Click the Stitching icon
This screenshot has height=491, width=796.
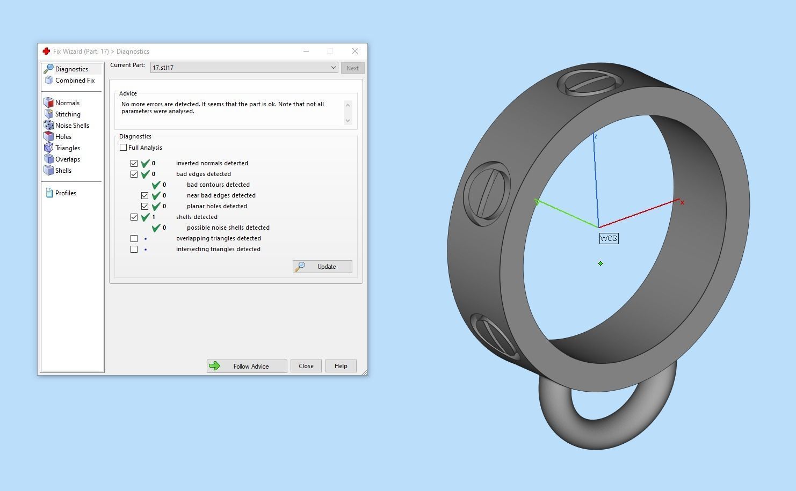coord(48,114)
